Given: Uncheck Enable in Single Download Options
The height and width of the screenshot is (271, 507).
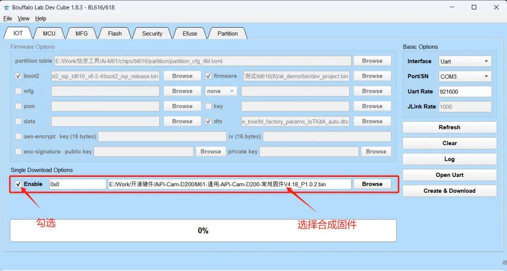Looking at the screenshot, I should pyautogui.click(x=18, y=184).
